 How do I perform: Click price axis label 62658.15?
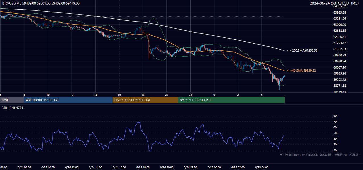[x=340, y=31]
